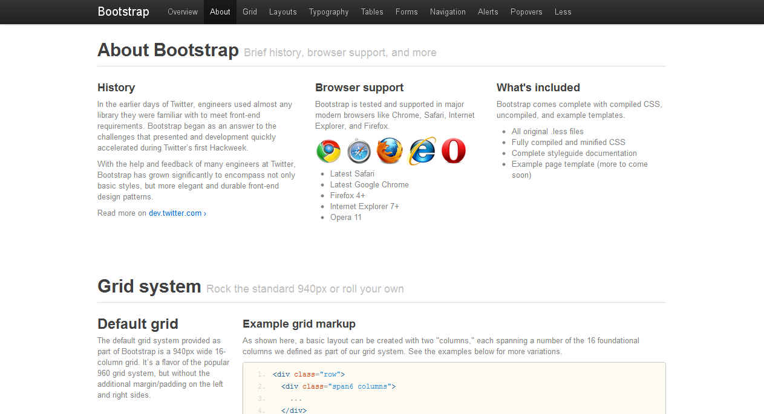Open Alerts in the top bar
This screenshot has height=414, width=764.
coord(488,11)
